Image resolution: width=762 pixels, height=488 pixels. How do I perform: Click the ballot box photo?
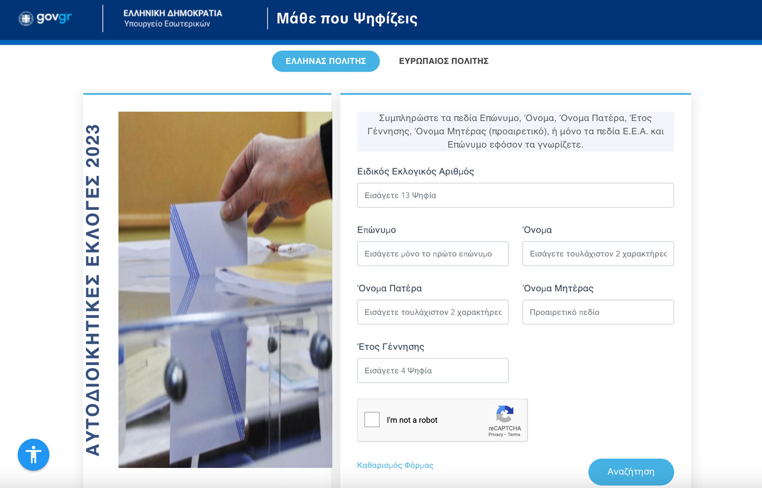[x=225, y=290]
